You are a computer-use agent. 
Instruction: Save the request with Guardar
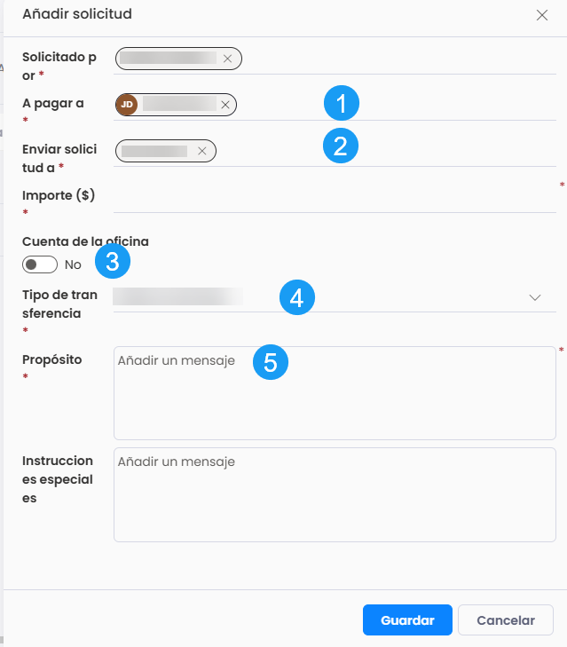pos(407,620)
